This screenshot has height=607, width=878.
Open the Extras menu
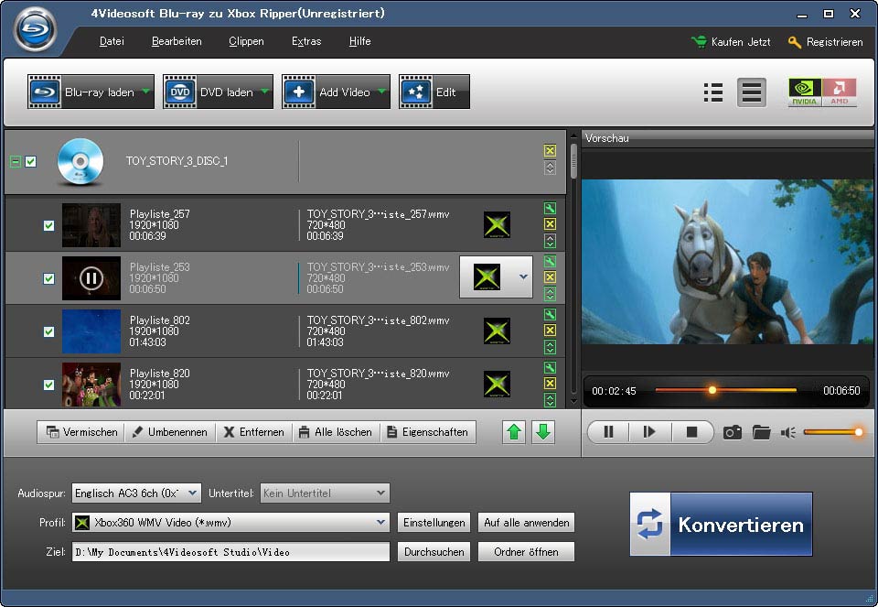306,41
